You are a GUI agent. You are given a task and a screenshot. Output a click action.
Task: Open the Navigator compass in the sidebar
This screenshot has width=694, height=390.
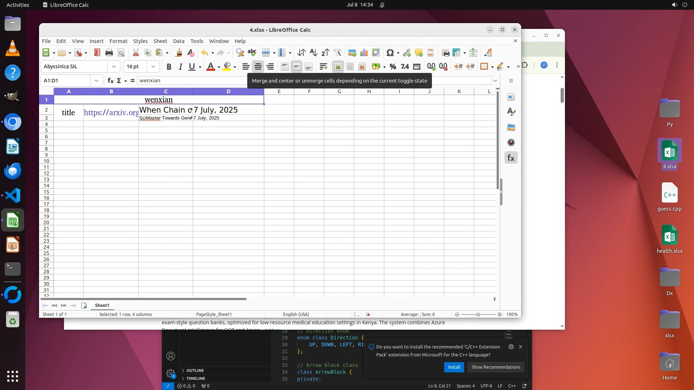[x=511, y=142]
